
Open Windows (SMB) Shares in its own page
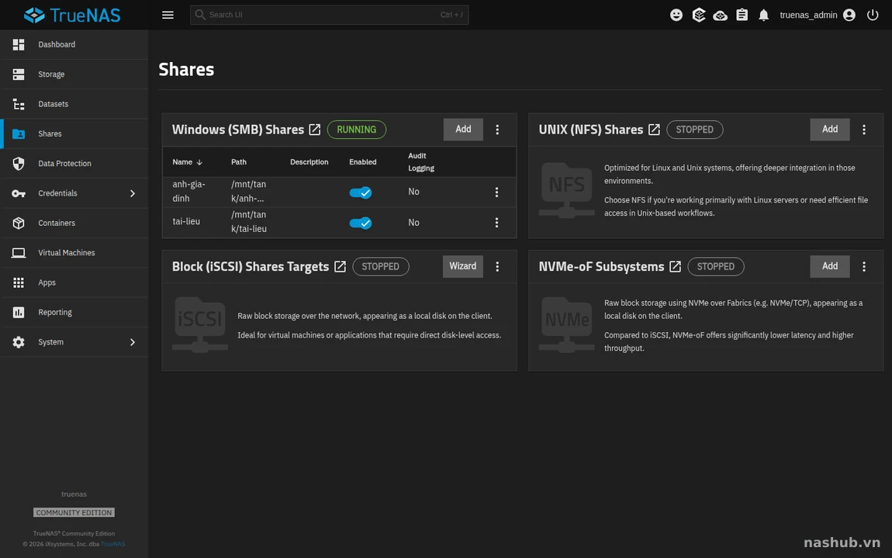coord(315,130)
